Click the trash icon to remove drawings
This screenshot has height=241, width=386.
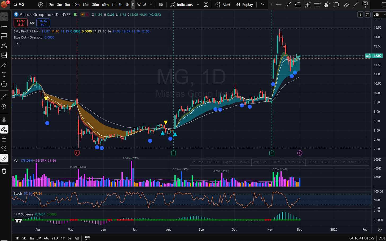click(4, 171)
